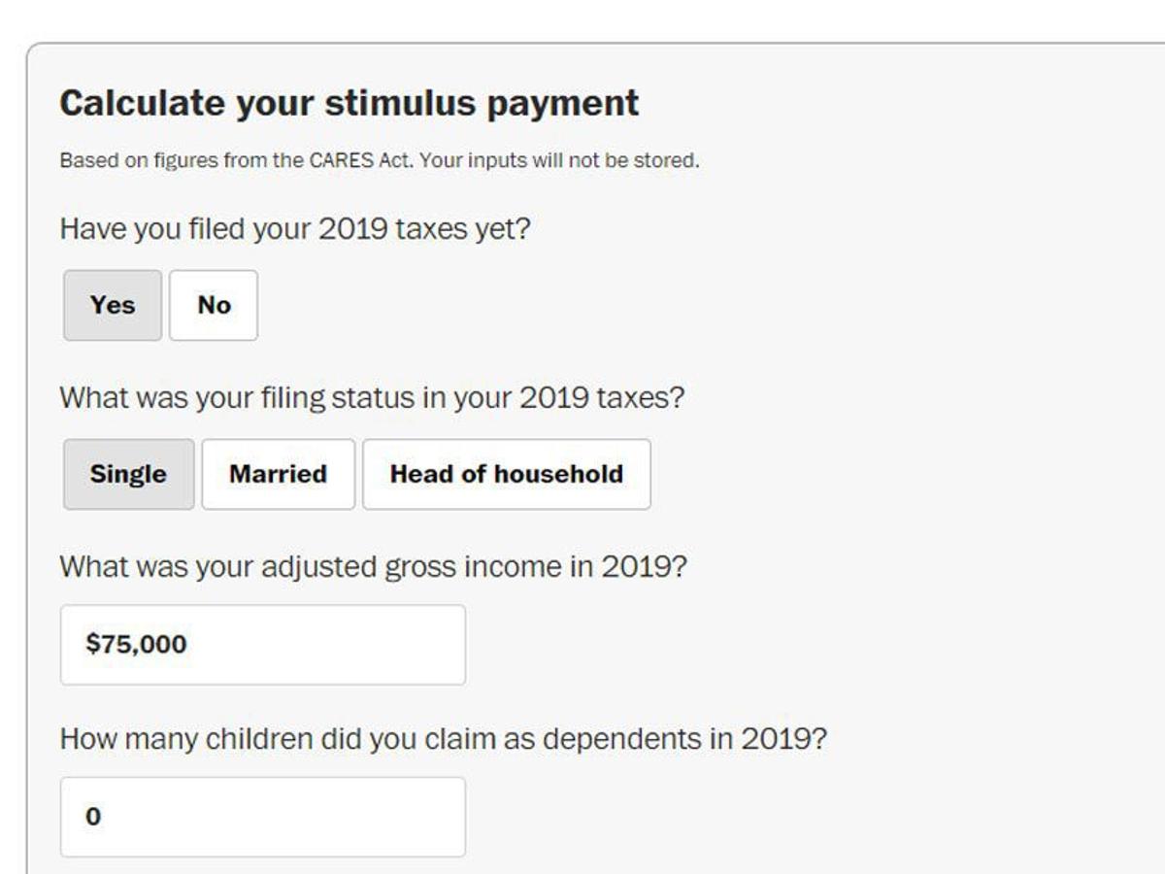Click the Calculate your stimulus payment heading
The image size is (1165, 874).
pyautogui.click(x=349, y=103)
